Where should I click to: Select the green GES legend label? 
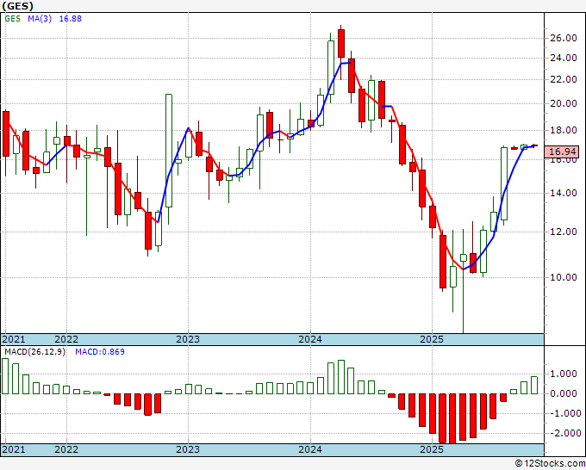pos(13,19)
